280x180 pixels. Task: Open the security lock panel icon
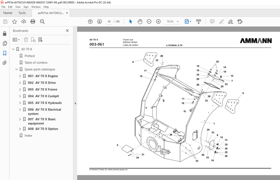[x=5, y=34]
